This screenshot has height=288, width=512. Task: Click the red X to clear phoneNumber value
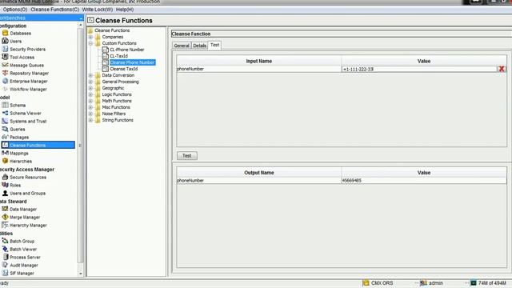pyautogui.click(x=502, y=69)
